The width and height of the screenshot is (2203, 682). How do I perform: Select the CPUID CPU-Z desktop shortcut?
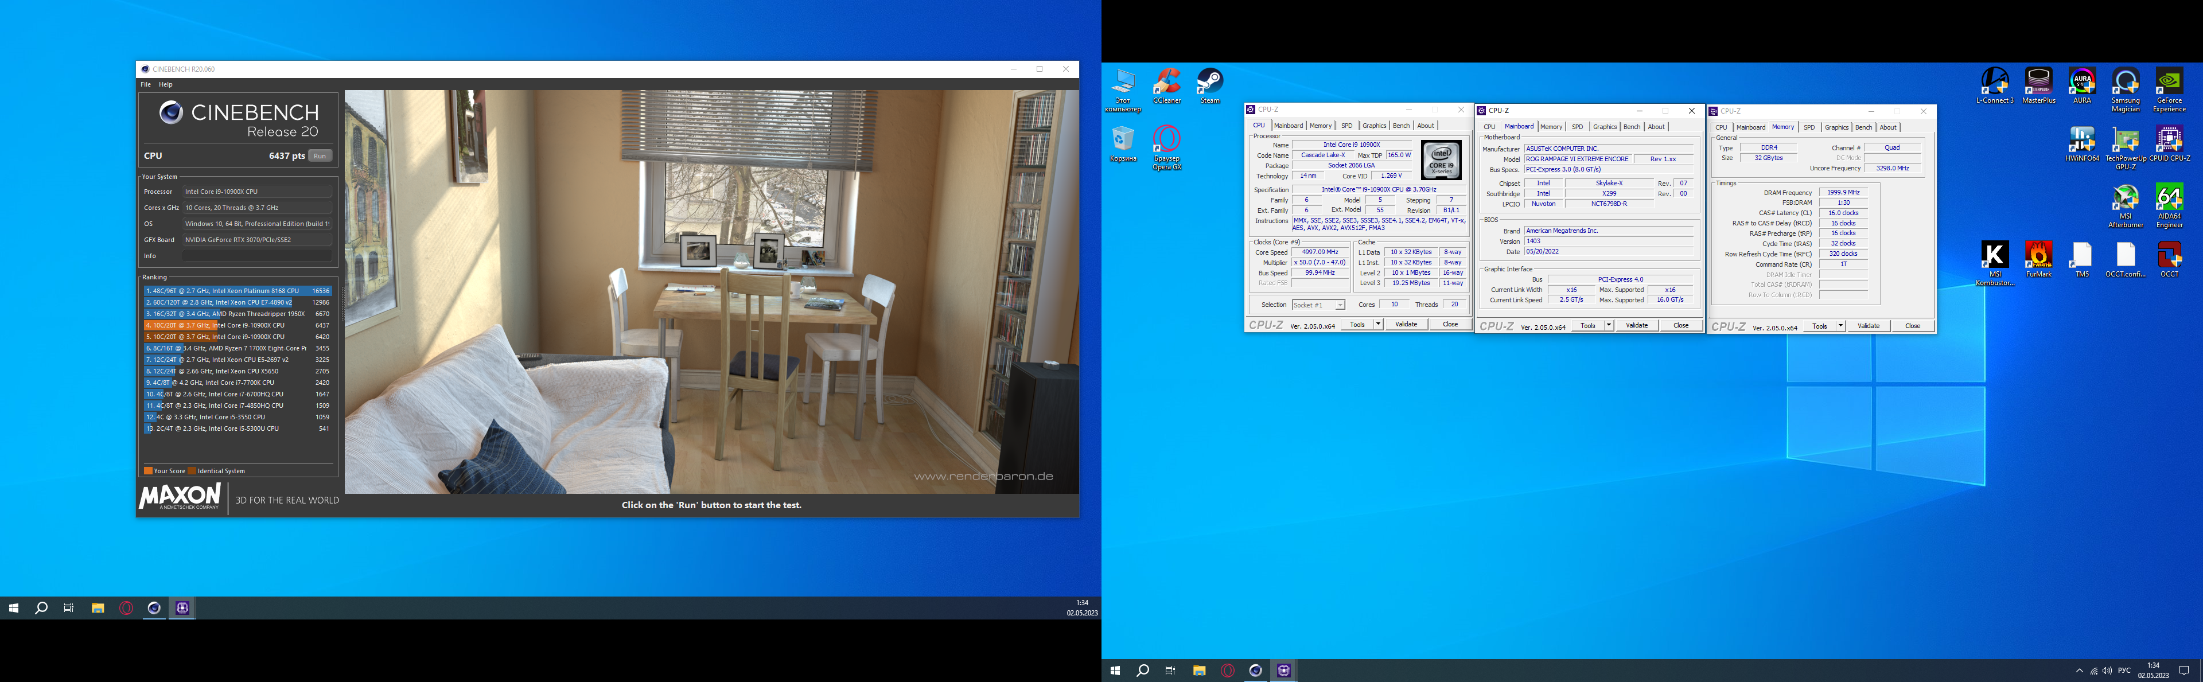point(2170,145)
